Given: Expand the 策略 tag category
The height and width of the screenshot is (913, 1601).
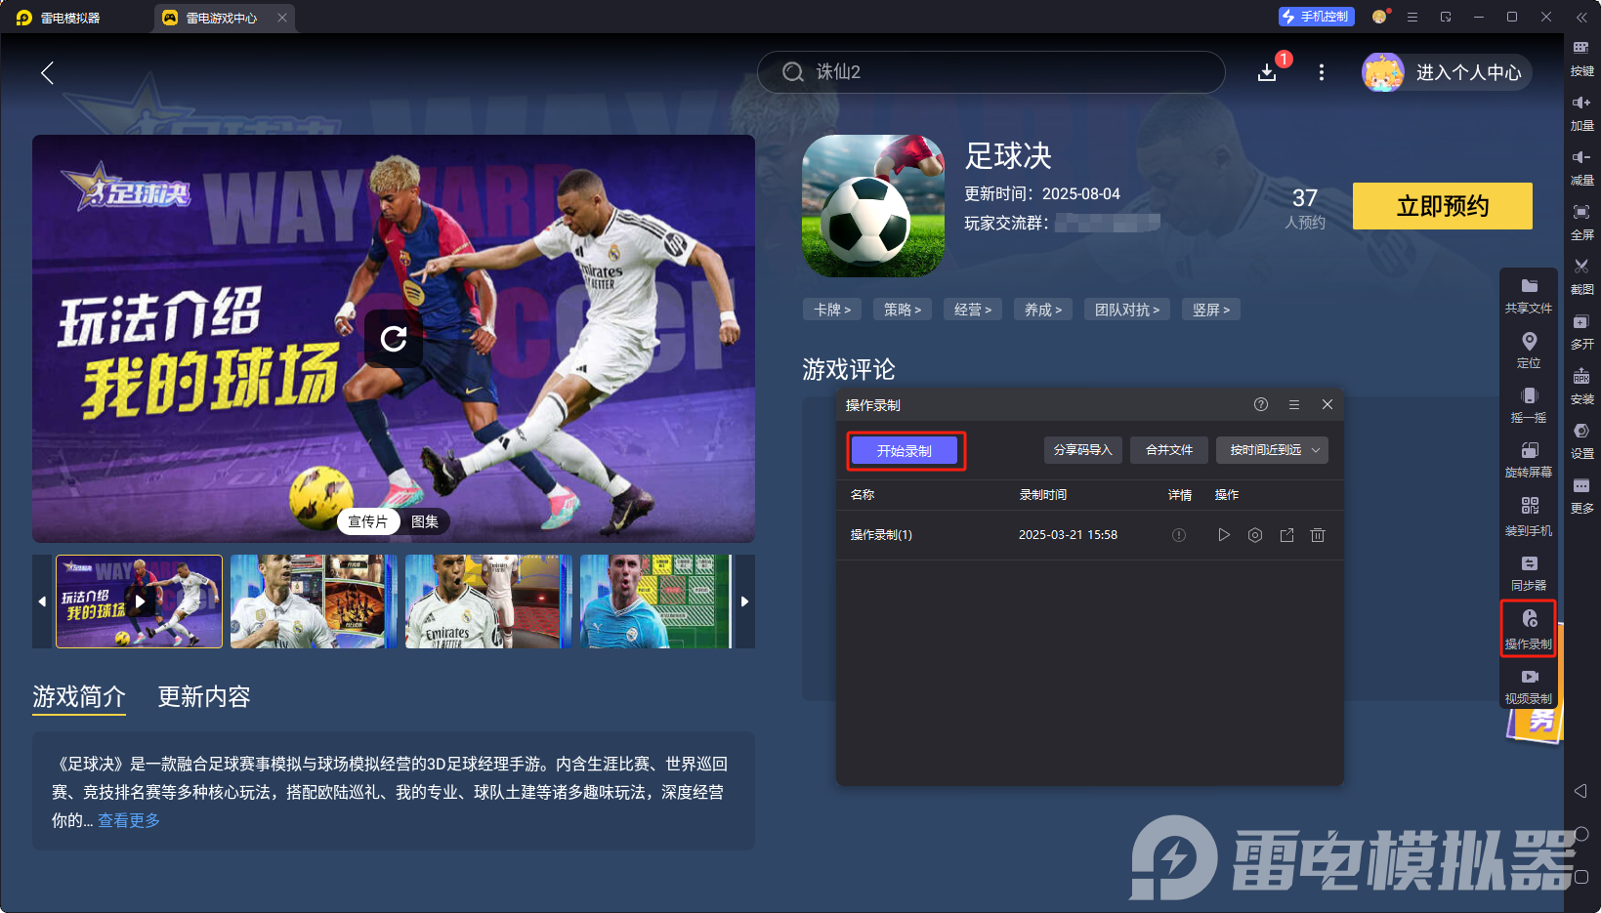Looking at the screenshot, I should [x=903, y=310].
